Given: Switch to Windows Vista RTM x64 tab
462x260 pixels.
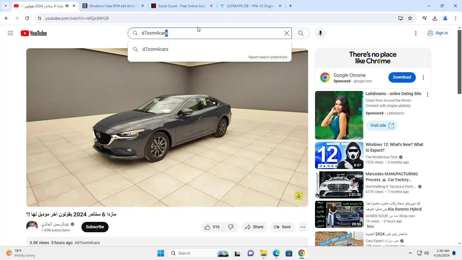Looking at the screenshot, I should (113, 6).
